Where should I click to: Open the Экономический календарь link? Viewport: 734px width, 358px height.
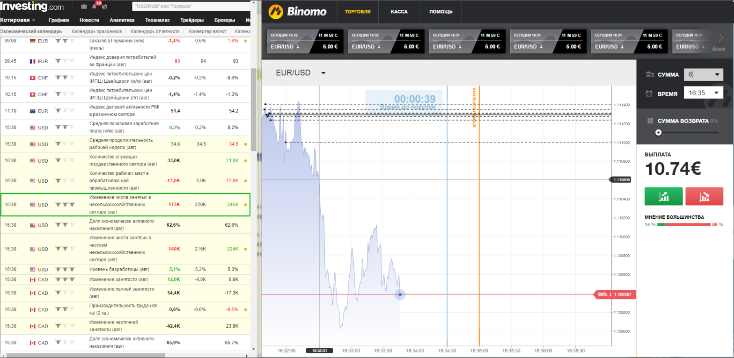[x=31, y=31]
